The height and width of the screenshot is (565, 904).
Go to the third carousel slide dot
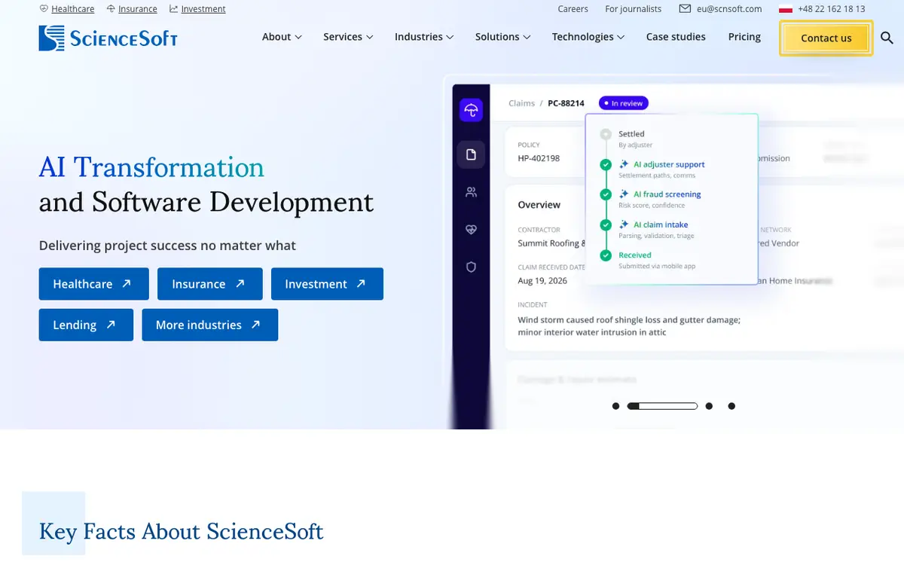click(x=709, y=406)
